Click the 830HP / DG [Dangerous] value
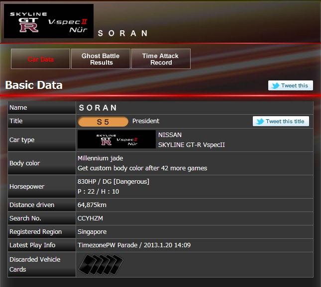This screenshot has height=287, width=321. pos(113,181)
